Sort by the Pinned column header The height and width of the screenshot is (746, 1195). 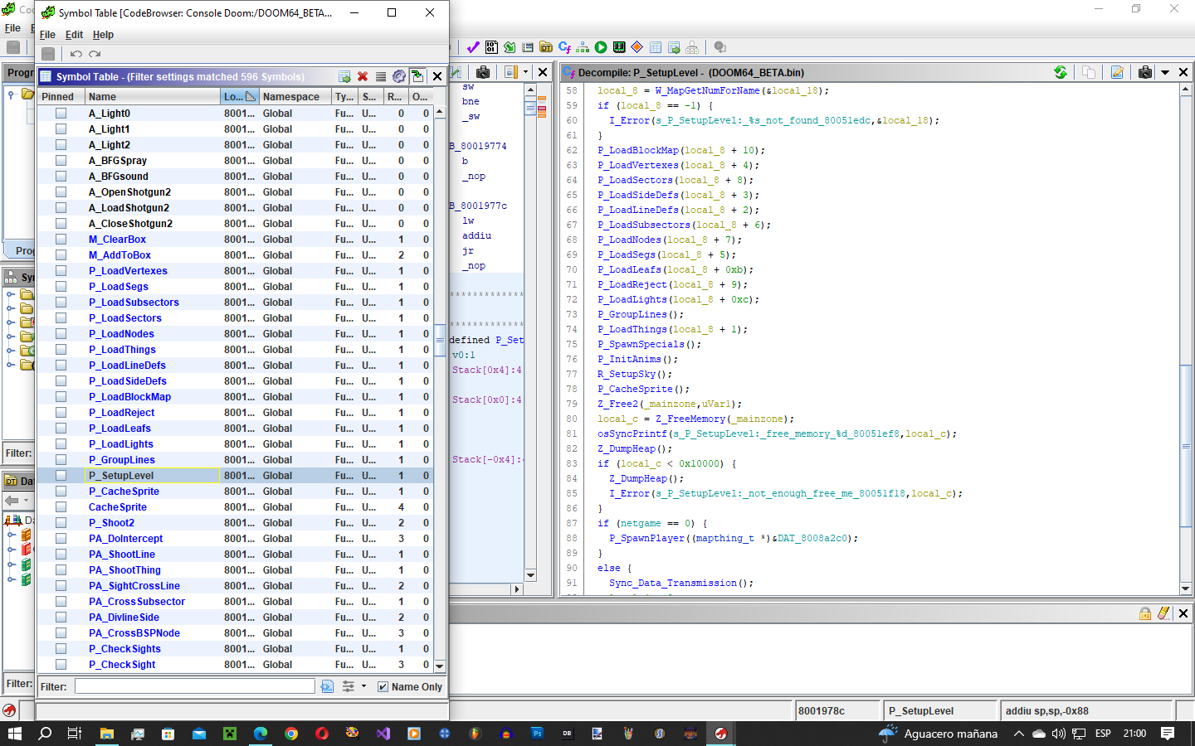click(x=61, y=97)
